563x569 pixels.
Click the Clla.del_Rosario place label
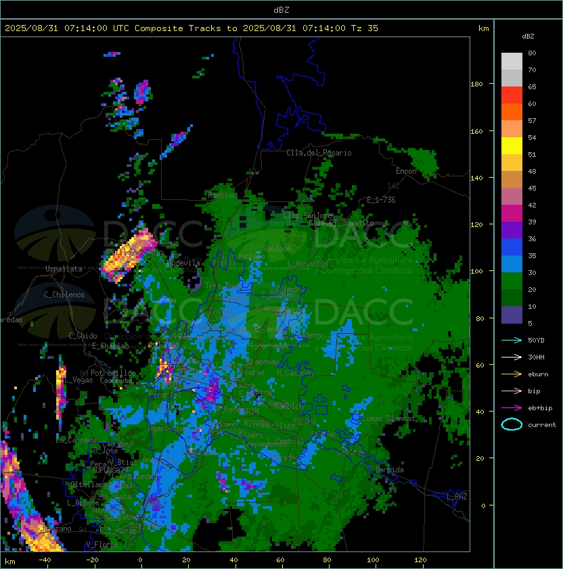coord(319,153)
